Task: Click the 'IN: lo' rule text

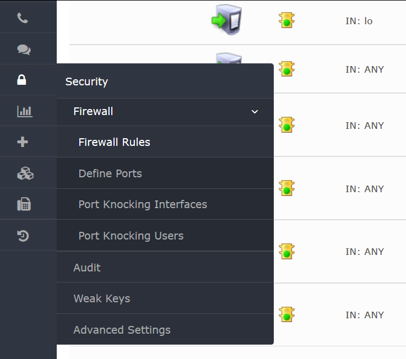Action: click(359, 21)
